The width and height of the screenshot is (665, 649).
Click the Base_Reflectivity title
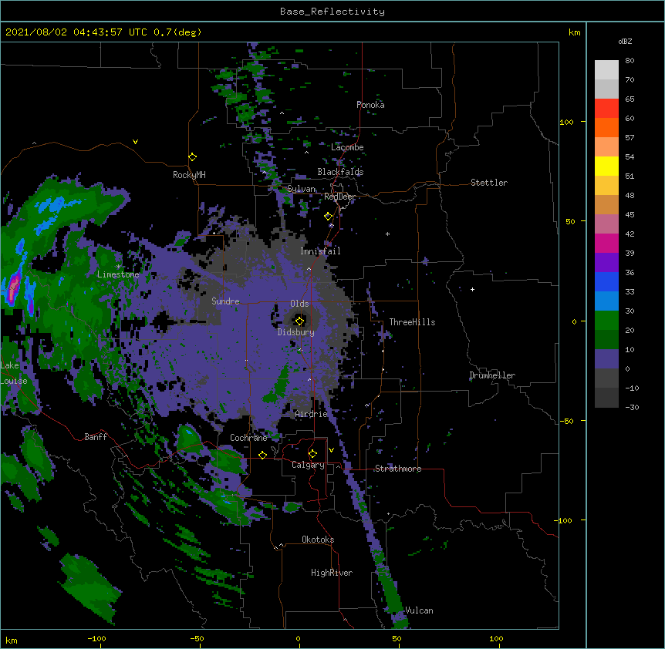332,12
